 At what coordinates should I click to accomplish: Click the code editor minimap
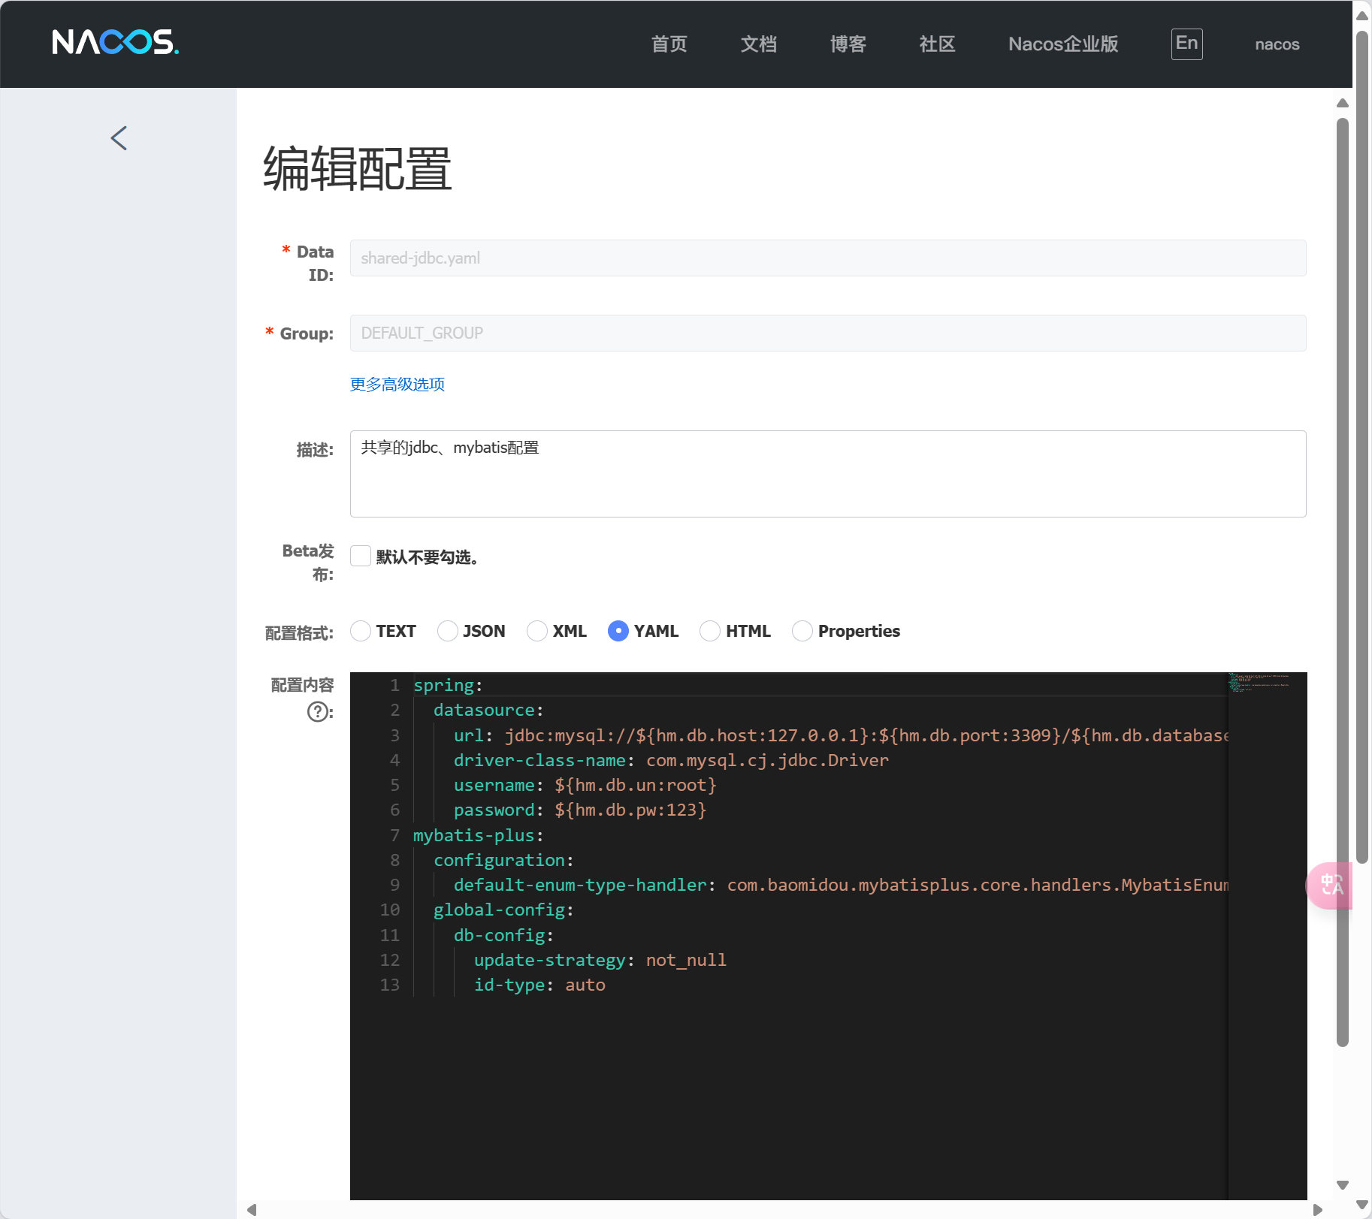pyautogui.click(x=1259, y=683)
